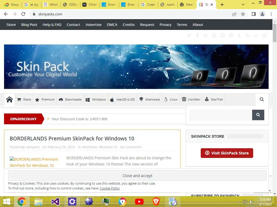Open the Cookie Policy link

110,188
